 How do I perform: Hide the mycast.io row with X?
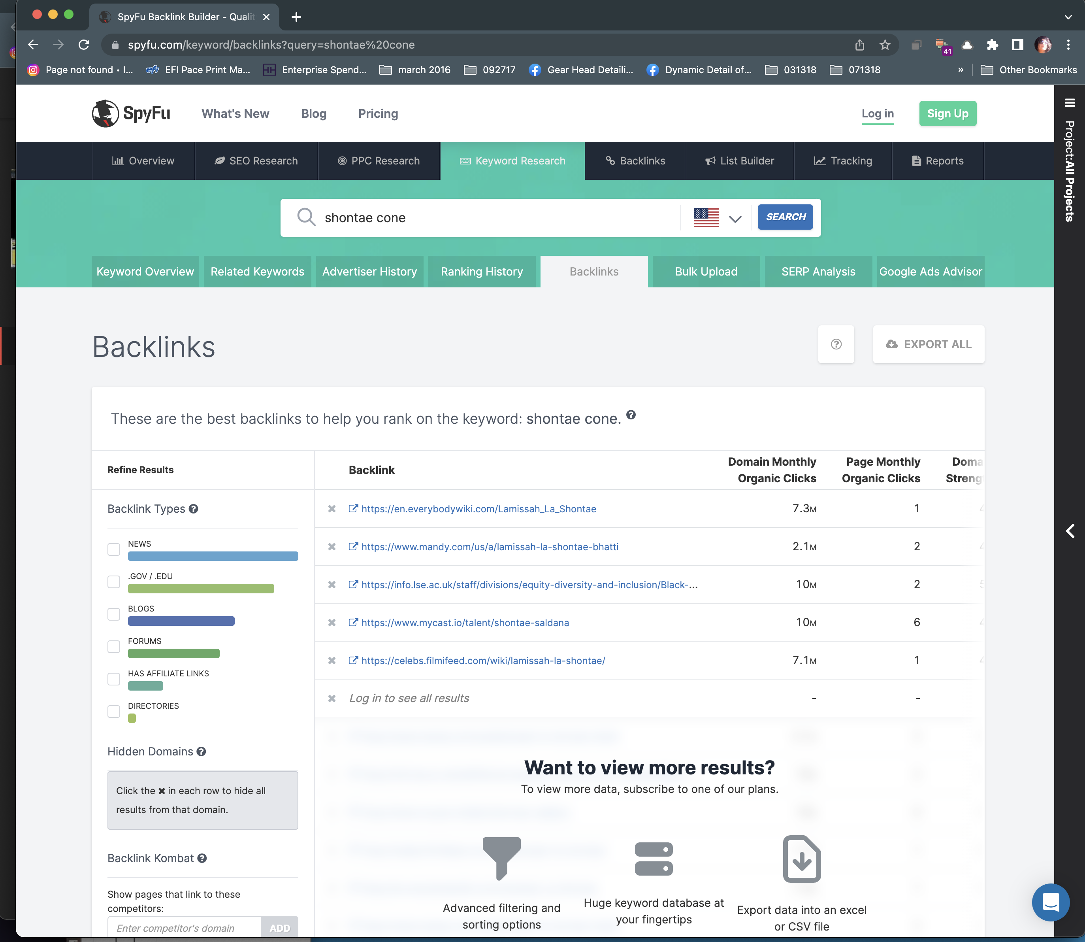click(x=332, y=622)
